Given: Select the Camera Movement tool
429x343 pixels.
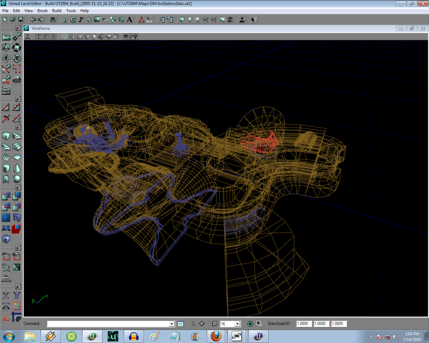Looking at the screenshot, I should click(x=6, y=37).
